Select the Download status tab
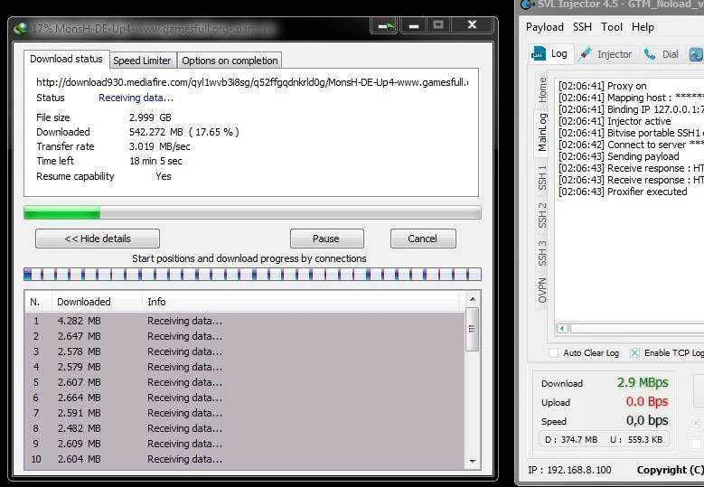This screenshot has width=704, height=487. (67, 59)
